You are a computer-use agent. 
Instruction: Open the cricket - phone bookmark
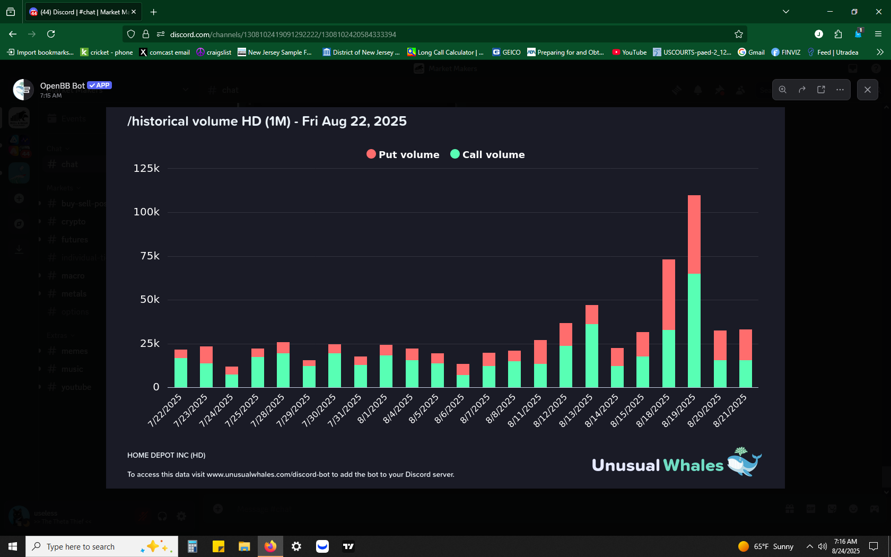pyautogui.click(x=107, y=52)
